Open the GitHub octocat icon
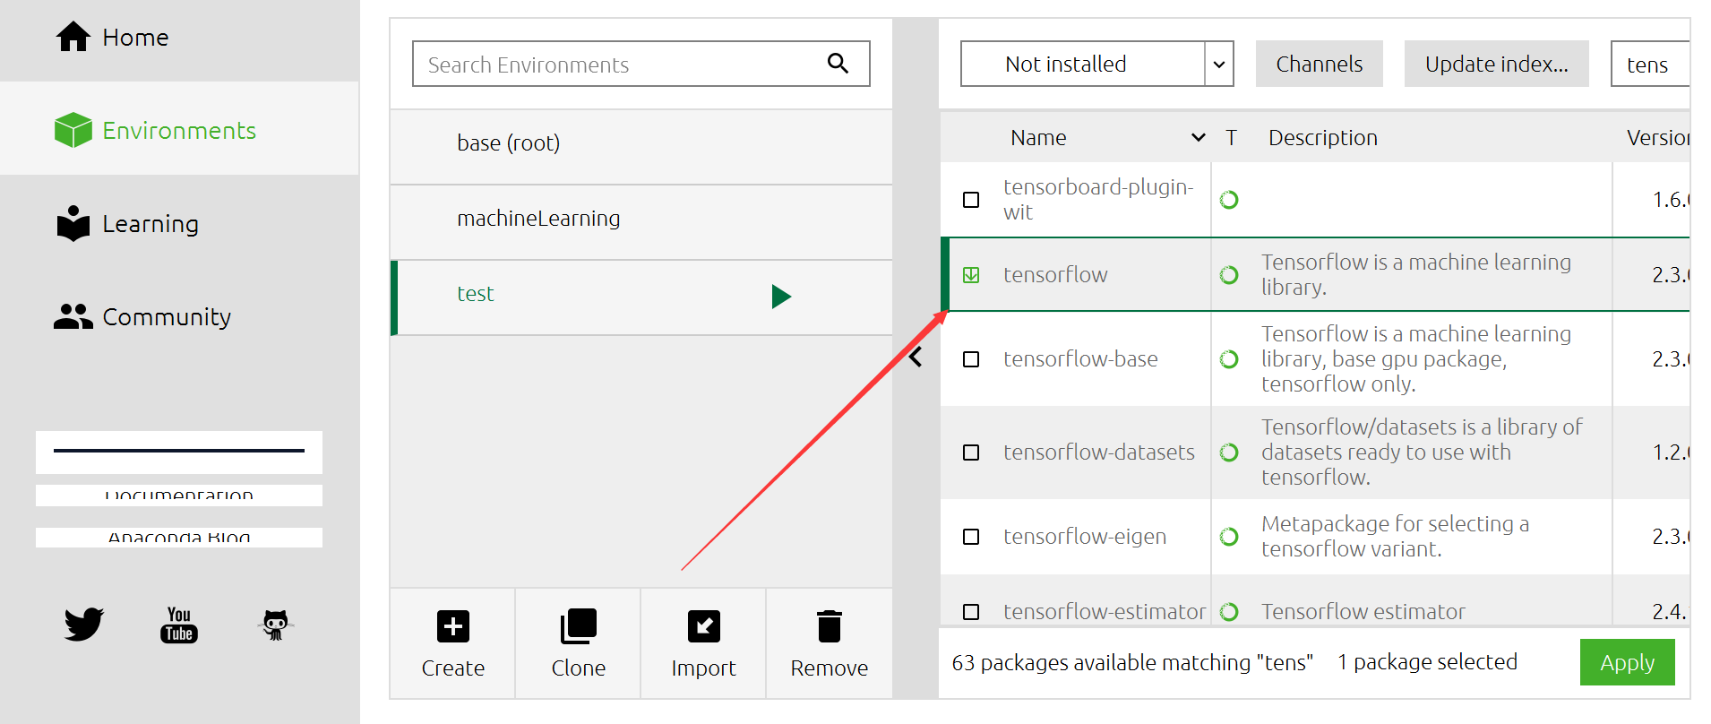Viewport: 1711px width, 724px height. pyautogui.click(x=276, y=625)
